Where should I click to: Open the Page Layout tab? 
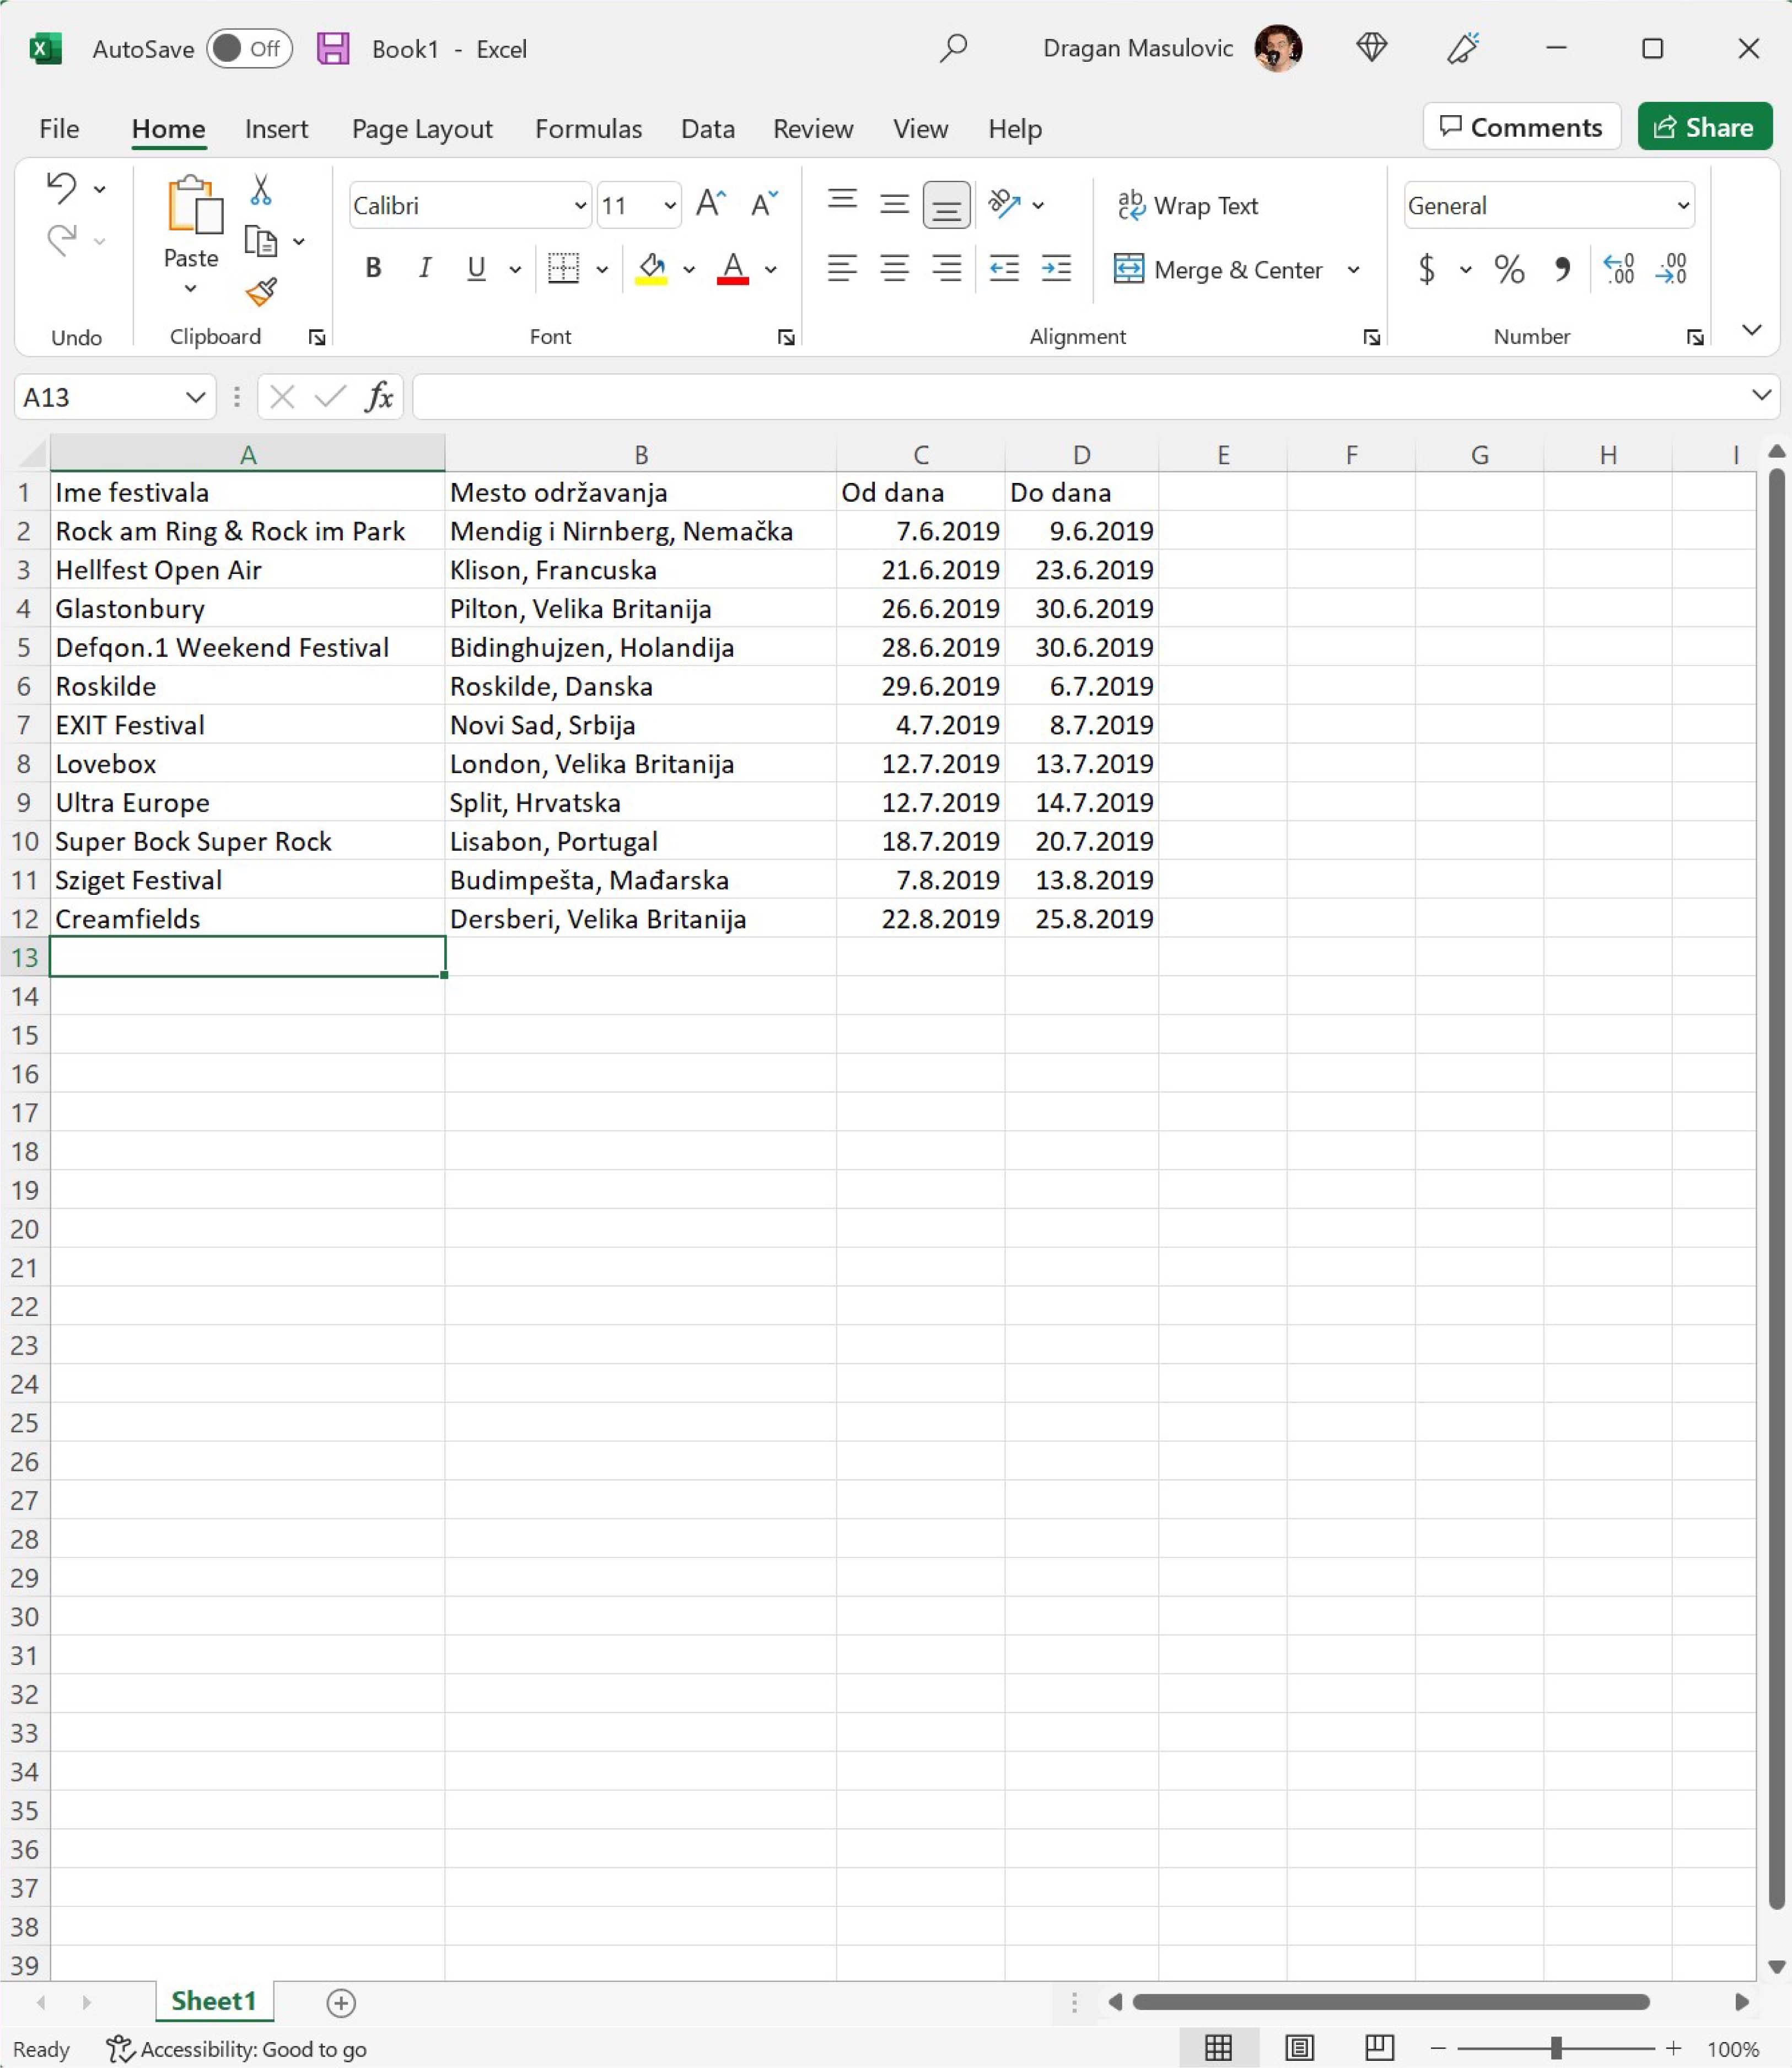[422, 129]
